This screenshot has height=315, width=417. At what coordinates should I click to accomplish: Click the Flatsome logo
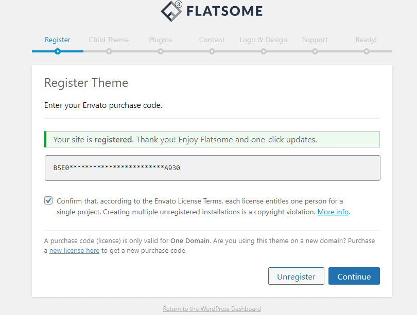[x=211, y=10]
